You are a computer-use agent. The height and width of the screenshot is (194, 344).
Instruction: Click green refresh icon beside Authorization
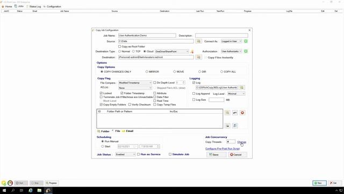tap(246, 51)
